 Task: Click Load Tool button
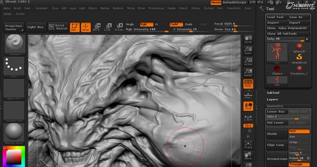click(x=277, y=17)
